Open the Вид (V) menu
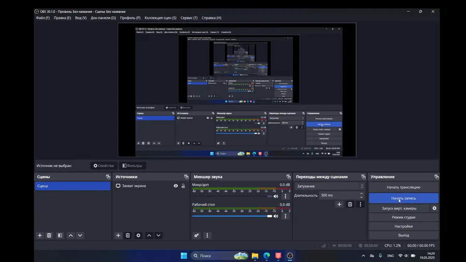This screenshot has width=466, height=262. (81, 18)
